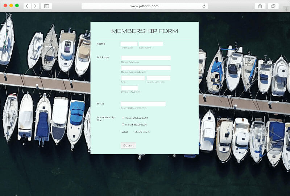Show the tab overview
The height and width of the screenshot is (196, 290).
pos(273,6)
